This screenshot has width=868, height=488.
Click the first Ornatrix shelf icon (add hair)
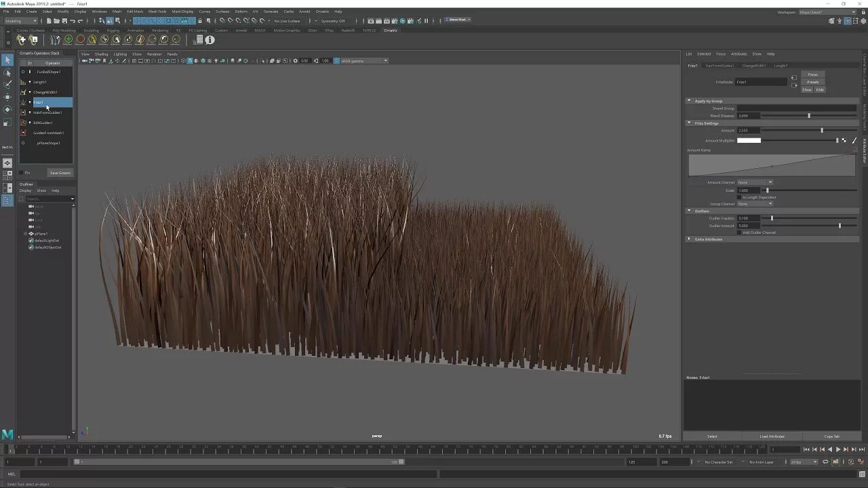tap(21, 40)
